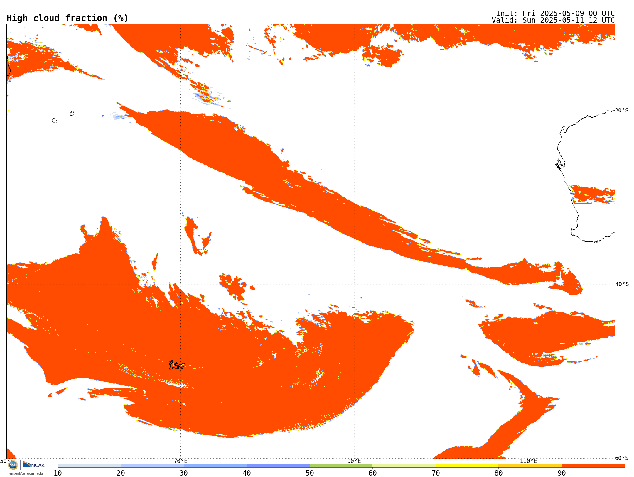Click the 'Valid: Sun 2025-05-11 12 UTC' text

pos(553,20)
